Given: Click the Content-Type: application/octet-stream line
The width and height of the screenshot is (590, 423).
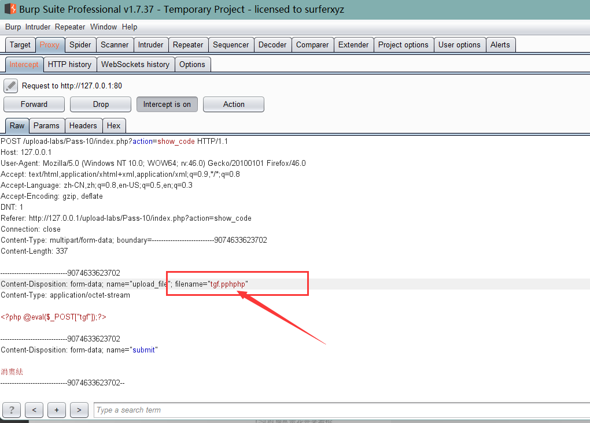Looking at the screenshot, I should (65, 295).
